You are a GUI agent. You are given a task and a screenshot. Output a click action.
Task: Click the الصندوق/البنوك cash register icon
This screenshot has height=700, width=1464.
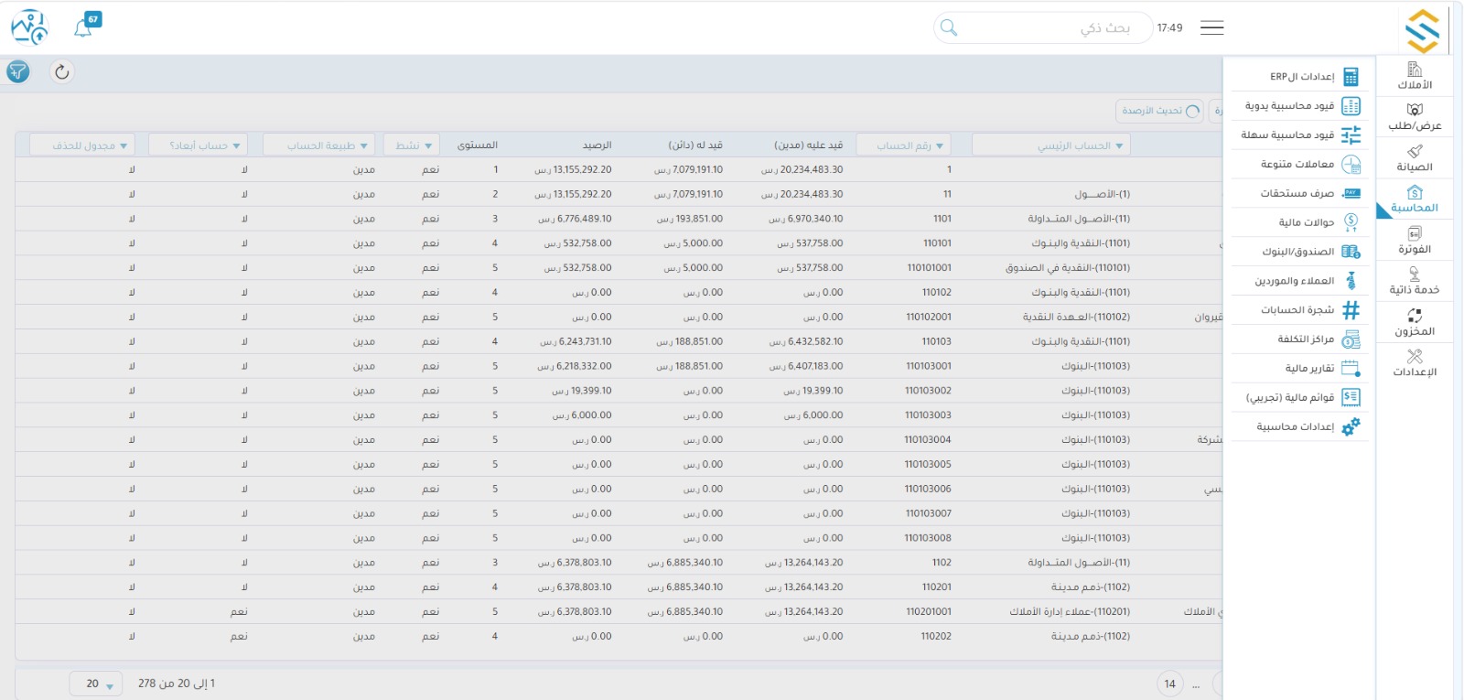(x=1351, y=252)
